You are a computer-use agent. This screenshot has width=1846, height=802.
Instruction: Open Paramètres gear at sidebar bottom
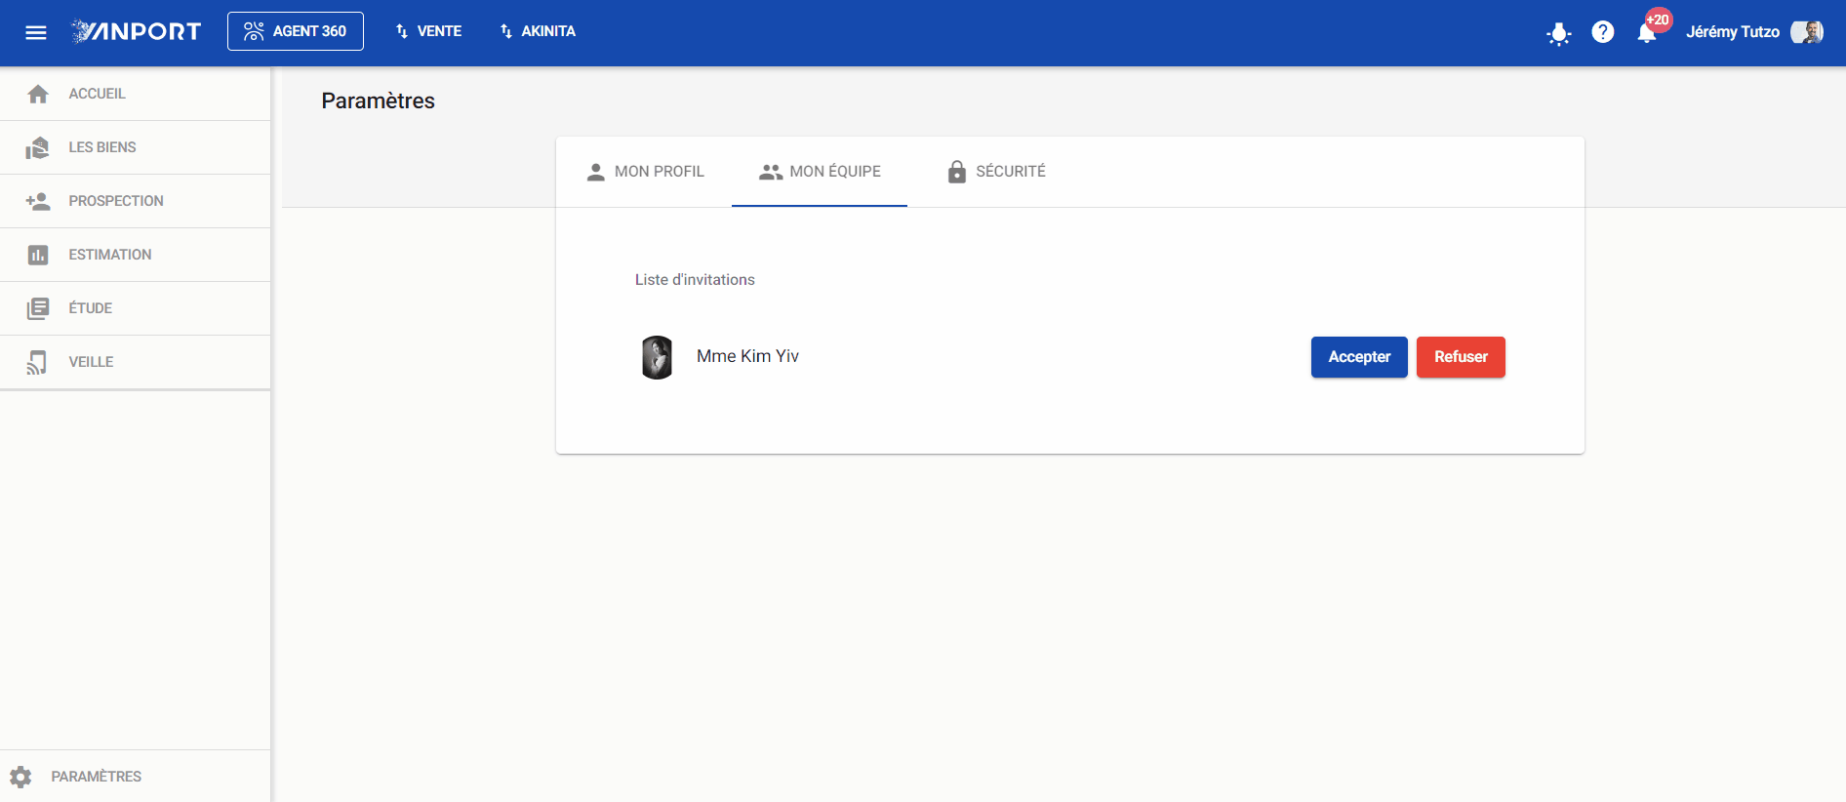tap(20, 777)
